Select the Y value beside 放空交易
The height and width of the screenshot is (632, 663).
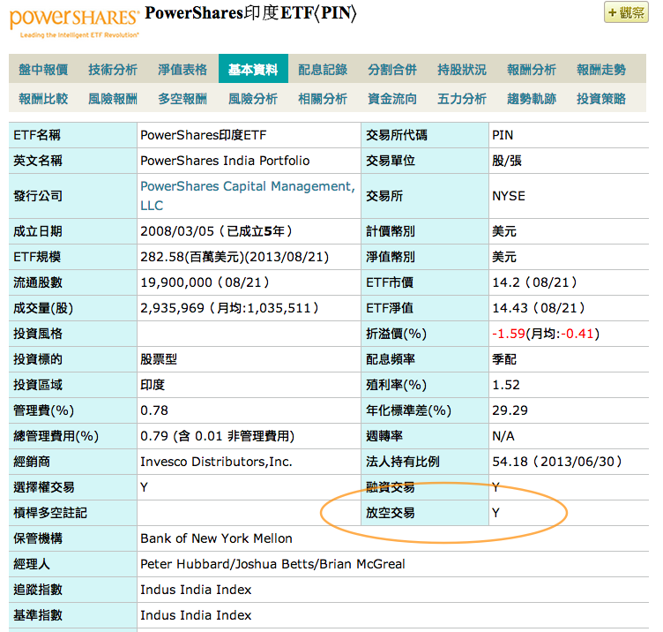pyautogui.click(x=496, y=513)
